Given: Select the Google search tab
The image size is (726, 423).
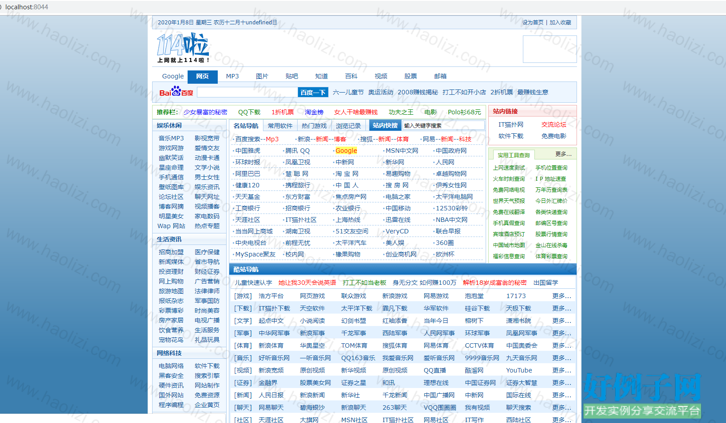Looking at the screenshot, I should 173,76.
